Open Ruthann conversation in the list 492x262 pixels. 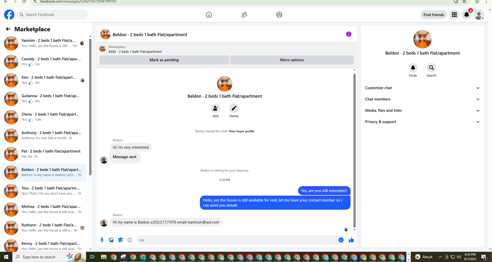coord(44,228)
